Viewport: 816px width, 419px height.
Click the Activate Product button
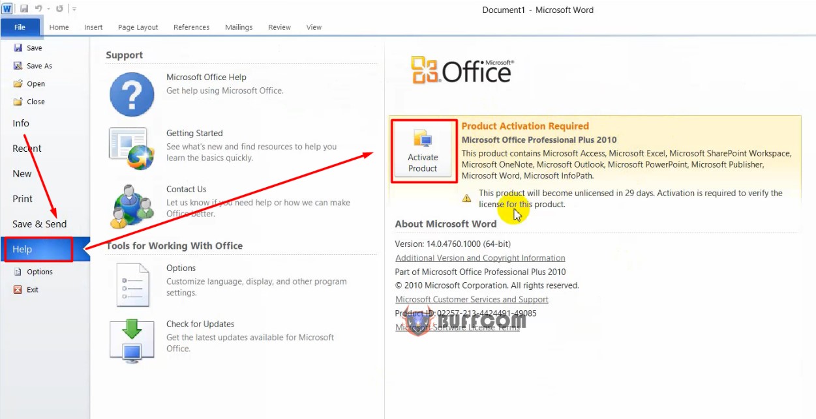tap(423, 152)
